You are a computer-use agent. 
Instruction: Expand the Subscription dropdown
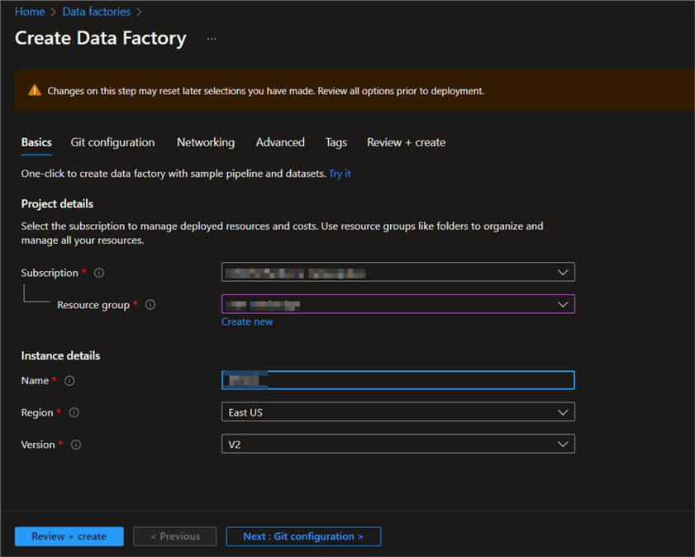tap(398, 272)
